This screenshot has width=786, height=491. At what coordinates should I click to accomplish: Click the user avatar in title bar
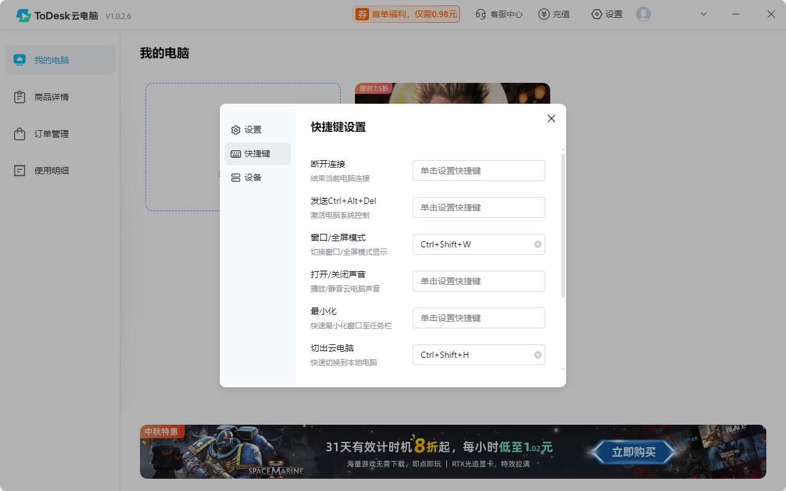tap(643, 14)
